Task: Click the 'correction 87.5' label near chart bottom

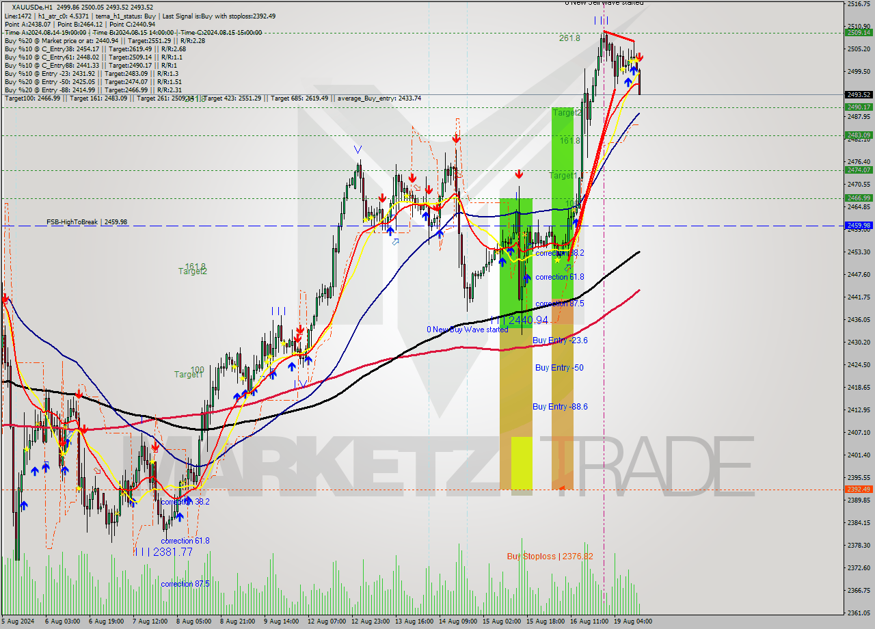Action: click(185, 584)
